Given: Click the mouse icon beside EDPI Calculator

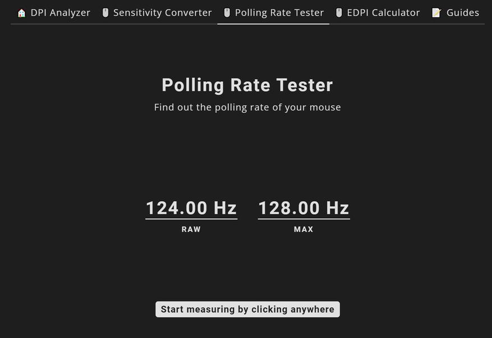Looking at the screenshot, I should [339, 13].
